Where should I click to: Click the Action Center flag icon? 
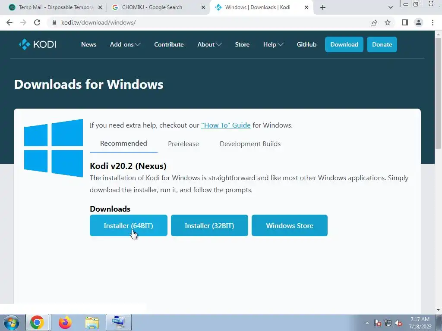point(378,323)
